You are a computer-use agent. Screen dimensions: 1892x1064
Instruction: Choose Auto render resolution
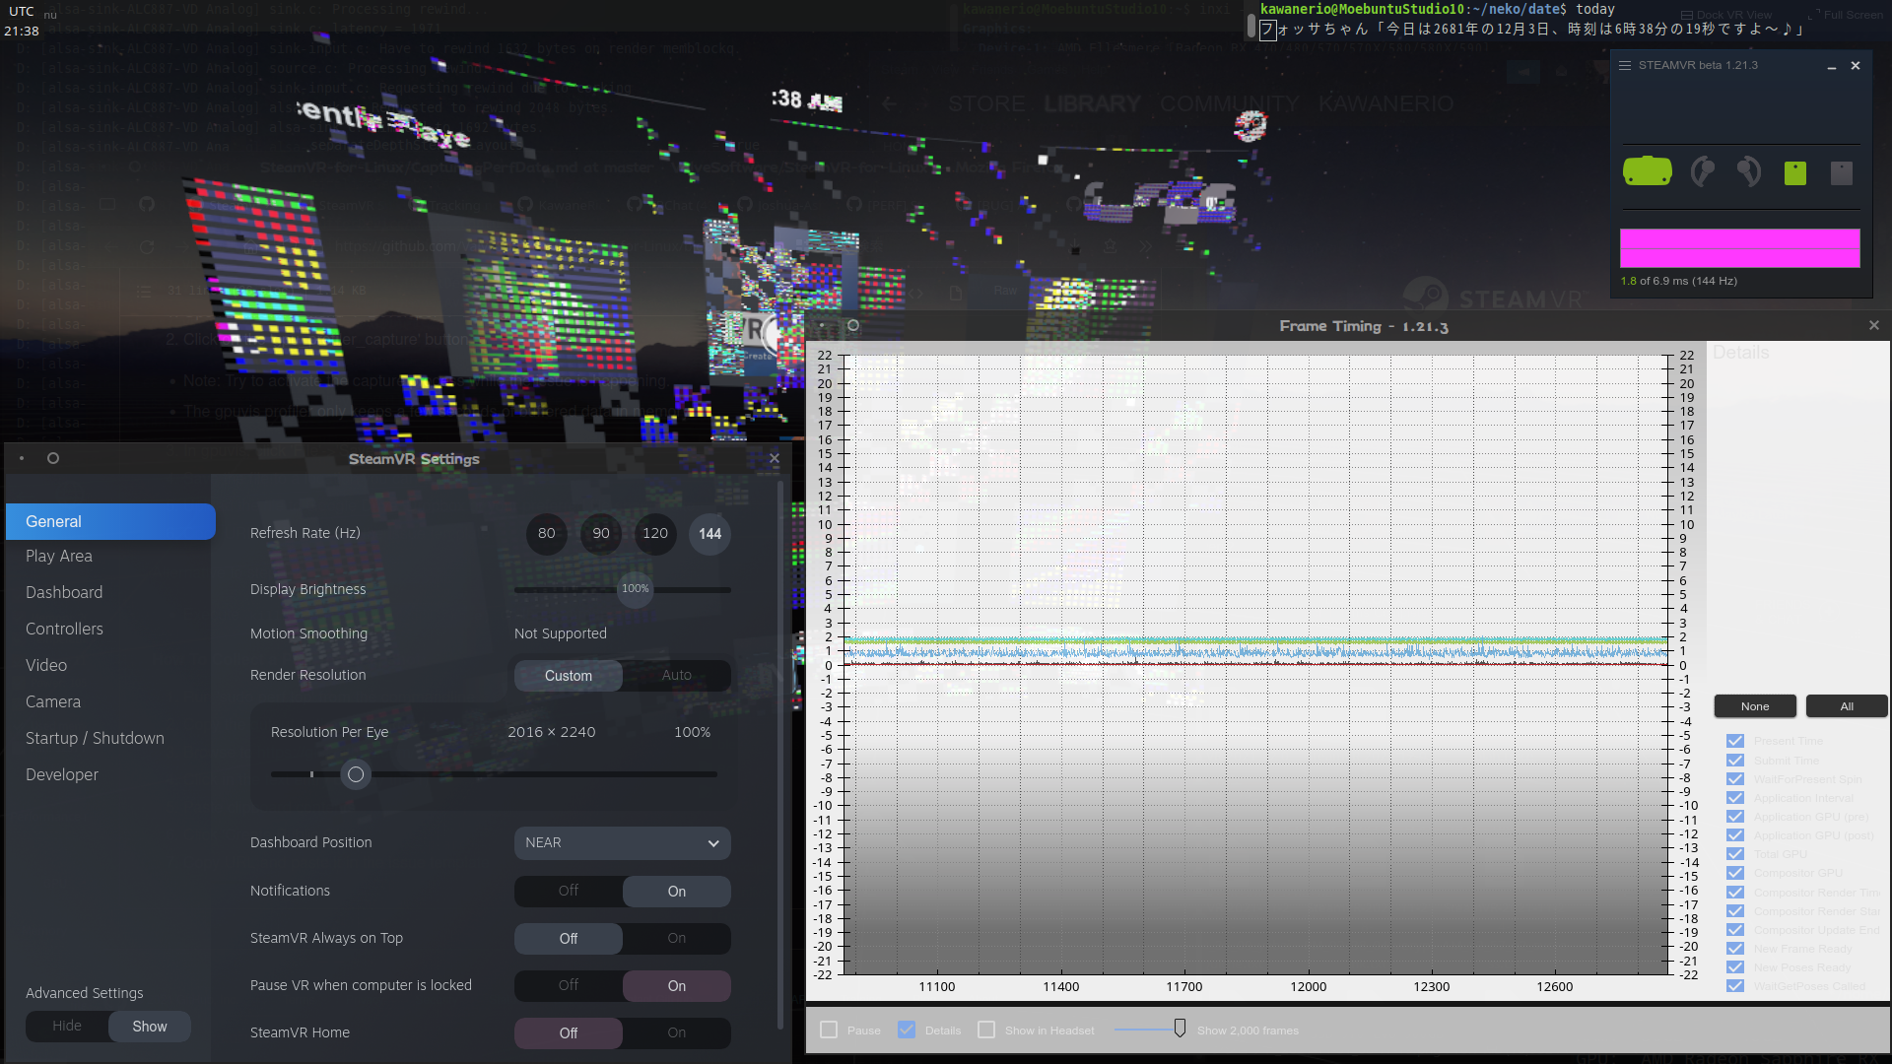[677, 676]
